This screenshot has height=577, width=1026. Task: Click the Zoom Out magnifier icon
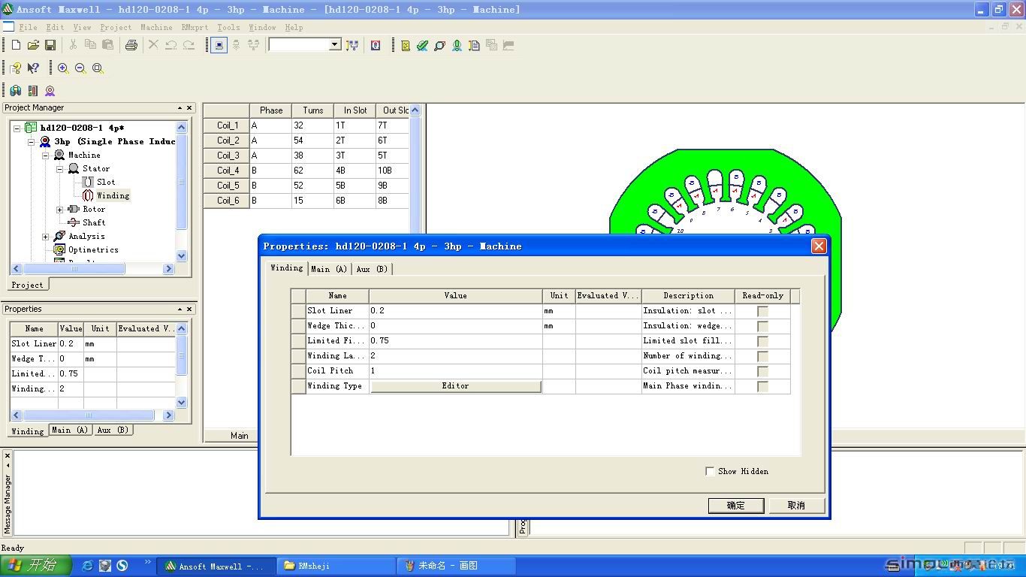[x=80, y=68]
